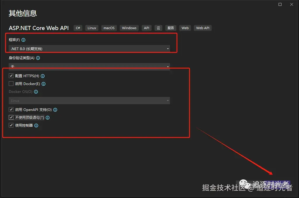The width and height of the screenshot is (299, 198).
Task: Show info for 不使用顶级语句(T)
Action: coord(48,118)
